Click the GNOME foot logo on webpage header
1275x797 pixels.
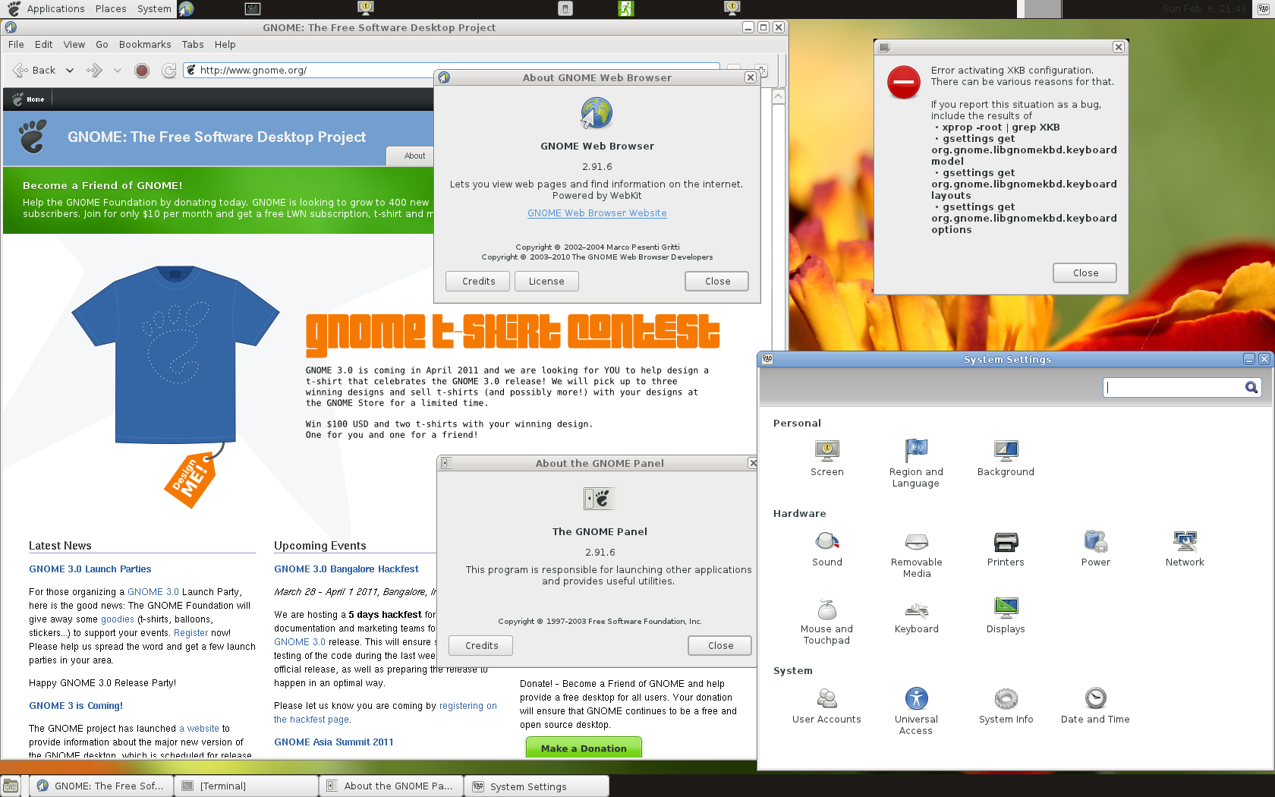click(x=33, y=137)
